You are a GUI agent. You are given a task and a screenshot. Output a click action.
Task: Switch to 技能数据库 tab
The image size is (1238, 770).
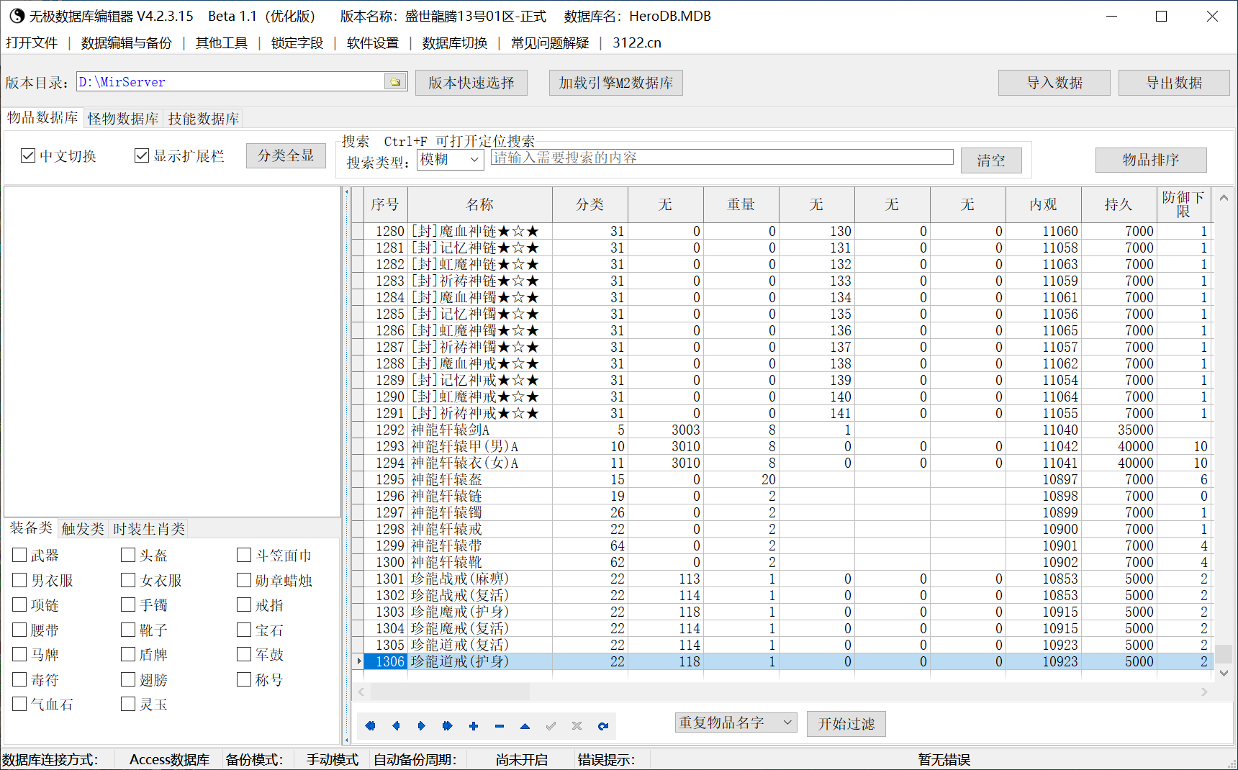[203, 118]
